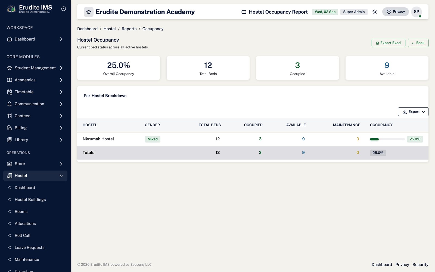Image resolution: width=435 pixels, height=272 pixels.
Task: Click the sidebar collapse circle icon
Action: tap(64, 9)
